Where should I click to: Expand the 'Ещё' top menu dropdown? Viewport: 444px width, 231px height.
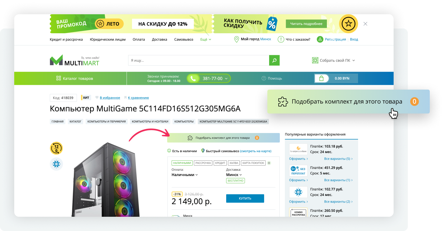206,39
